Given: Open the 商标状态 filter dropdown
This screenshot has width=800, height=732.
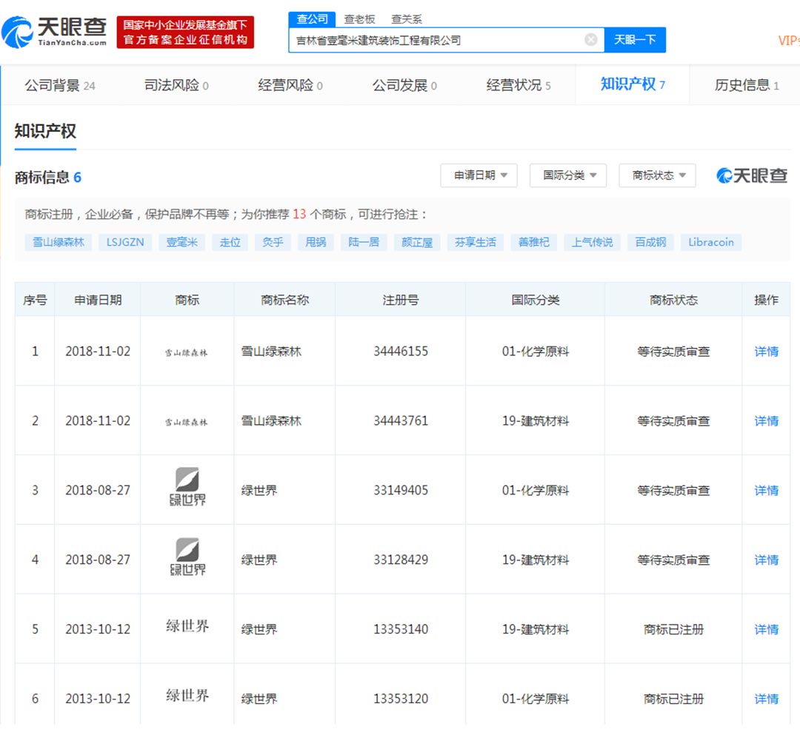Looking at the screenshot, I should 657,175.
